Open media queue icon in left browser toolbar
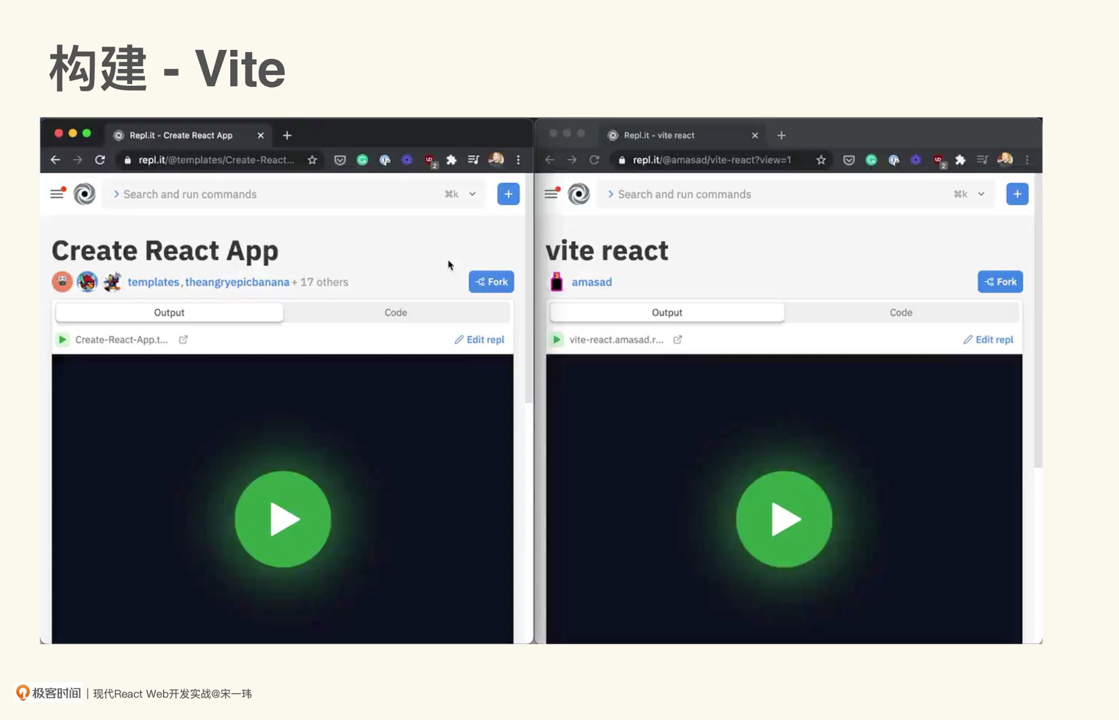The height and width of the screenshot is (720, 1119). (x=473, y=160)
